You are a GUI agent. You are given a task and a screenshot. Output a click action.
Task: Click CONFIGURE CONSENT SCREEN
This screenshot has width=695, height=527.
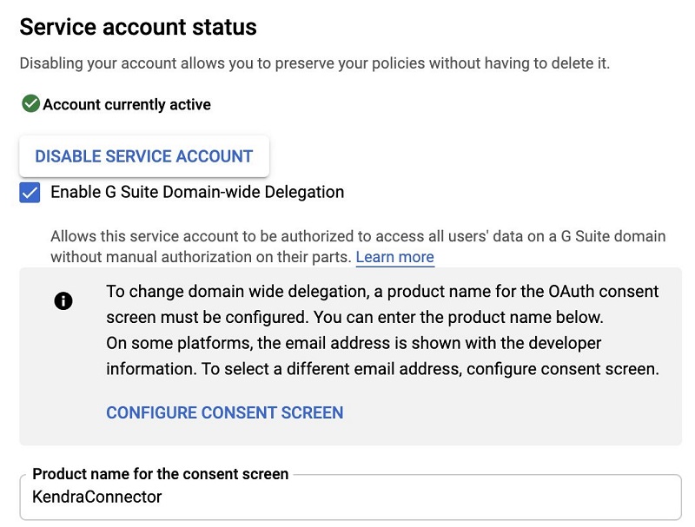[x=225, y=412]
